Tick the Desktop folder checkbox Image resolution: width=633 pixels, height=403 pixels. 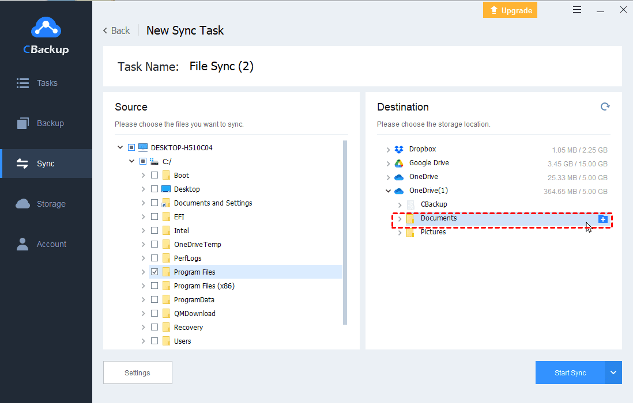click(x=155, y=189)
